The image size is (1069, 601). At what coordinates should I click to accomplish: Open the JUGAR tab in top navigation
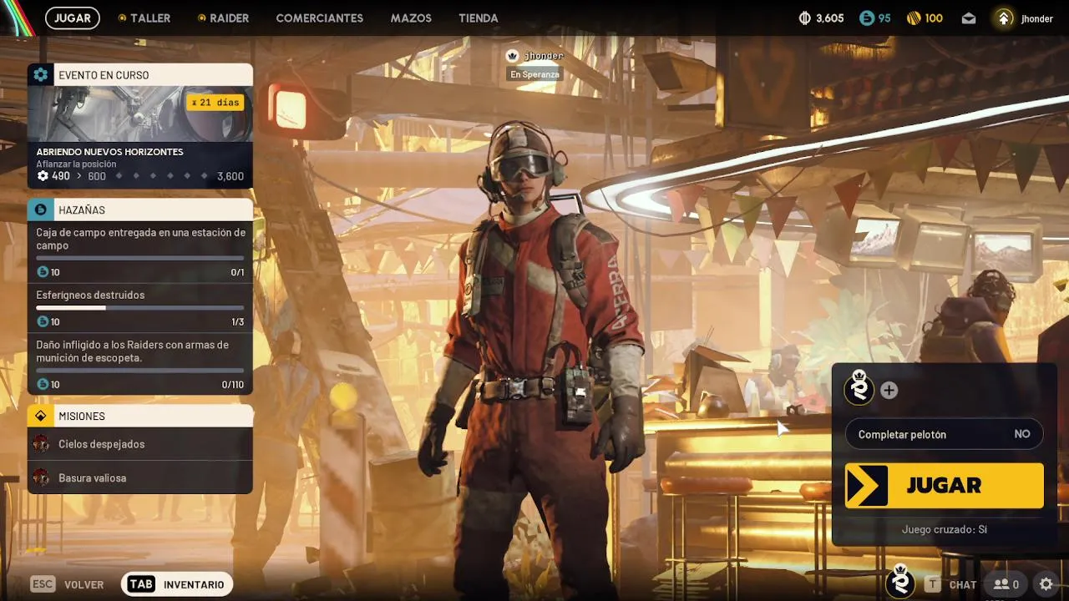click(73, 18)
